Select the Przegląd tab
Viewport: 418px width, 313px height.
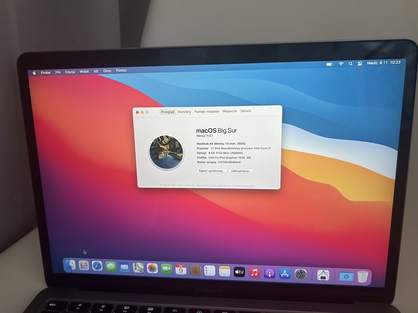click(168, 112)
